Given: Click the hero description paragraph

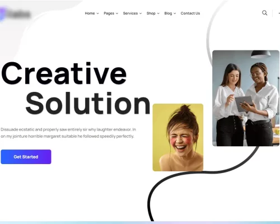Looking at the screenshot, I should click(68, 133).
